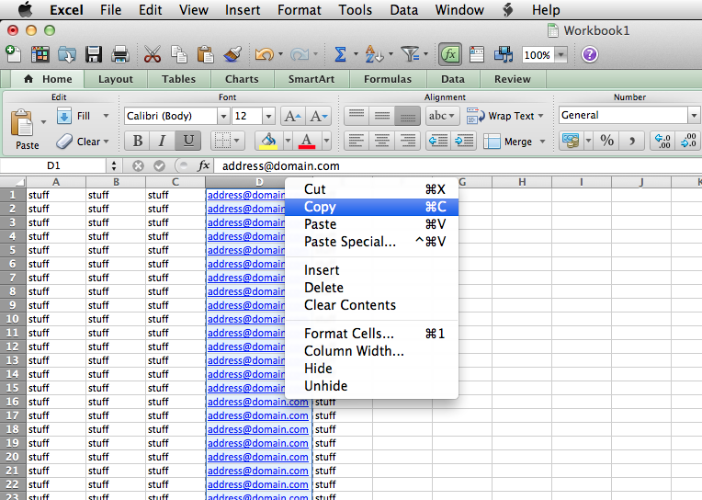Open the Apple menu
702x500 pixels.
pyautogui.click(x=26, y=9)
